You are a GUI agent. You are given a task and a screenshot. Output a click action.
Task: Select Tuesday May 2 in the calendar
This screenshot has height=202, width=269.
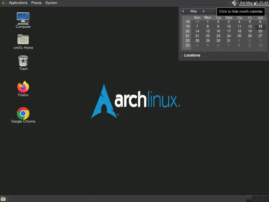pyautogui.click(x=218, y=22)
